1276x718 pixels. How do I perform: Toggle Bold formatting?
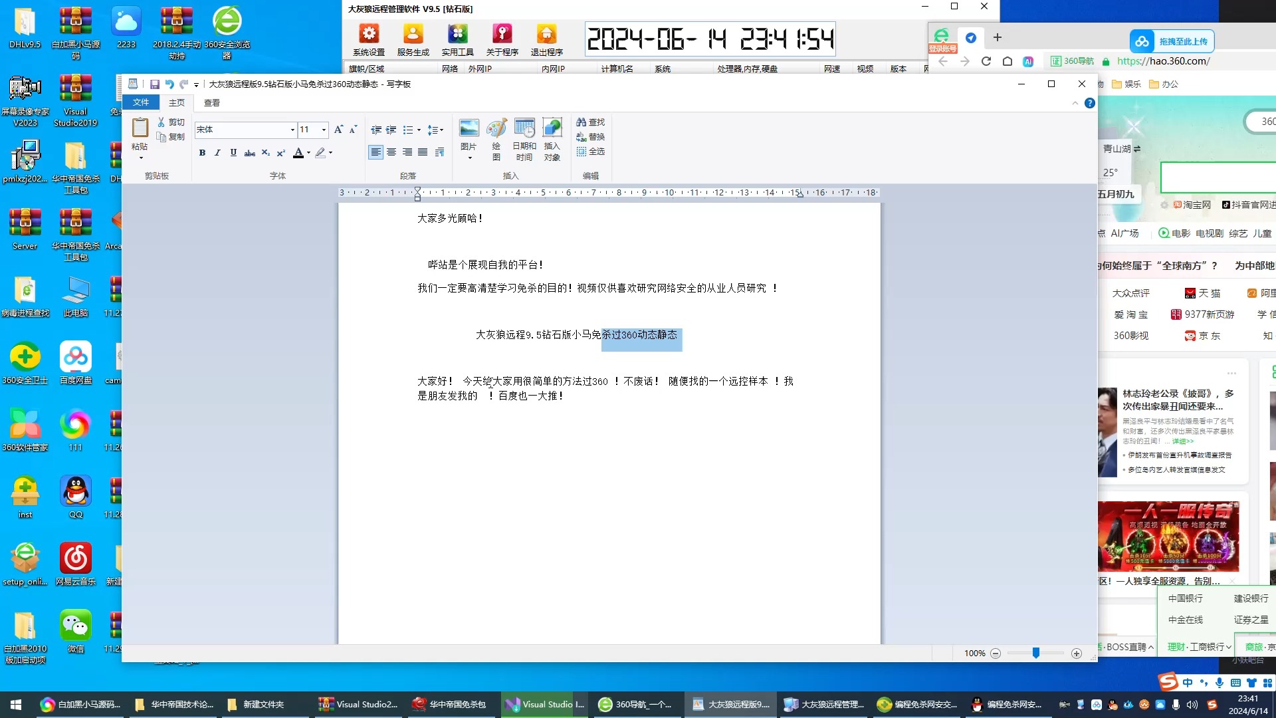tap(202, 153)
